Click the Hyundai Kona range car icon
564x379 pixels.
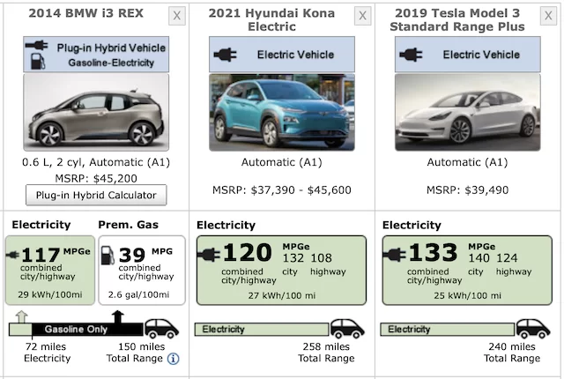click(x=347, y=328)
